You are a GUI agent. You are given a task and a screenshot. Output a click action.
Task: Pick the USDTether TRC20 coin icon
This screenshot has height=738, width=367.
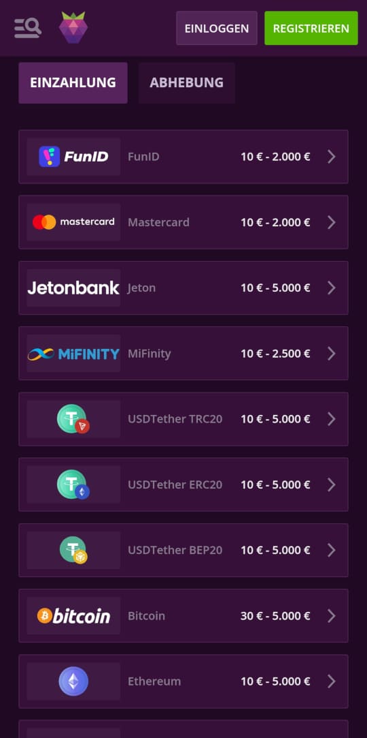[x=73, y=419]
